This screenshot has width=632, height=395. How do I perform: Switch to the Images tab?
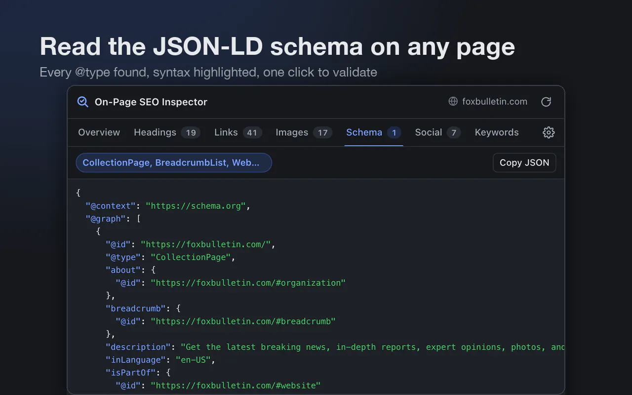click(x=304, y=132)
